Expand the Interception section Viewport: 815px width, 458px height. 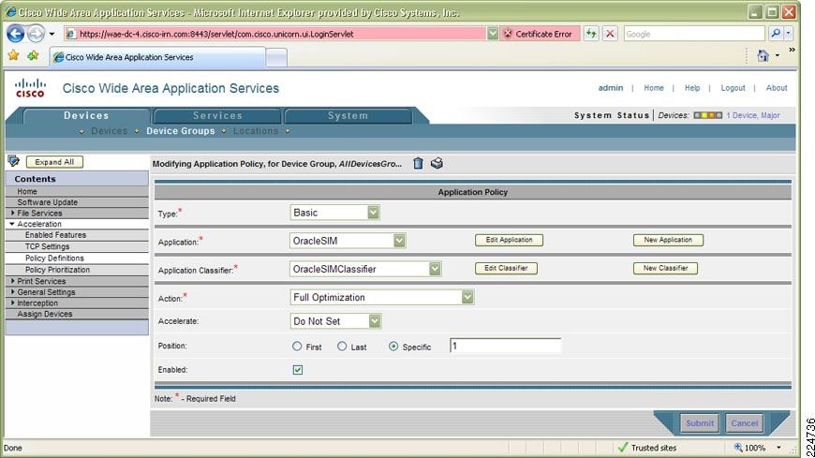(12, 303)
